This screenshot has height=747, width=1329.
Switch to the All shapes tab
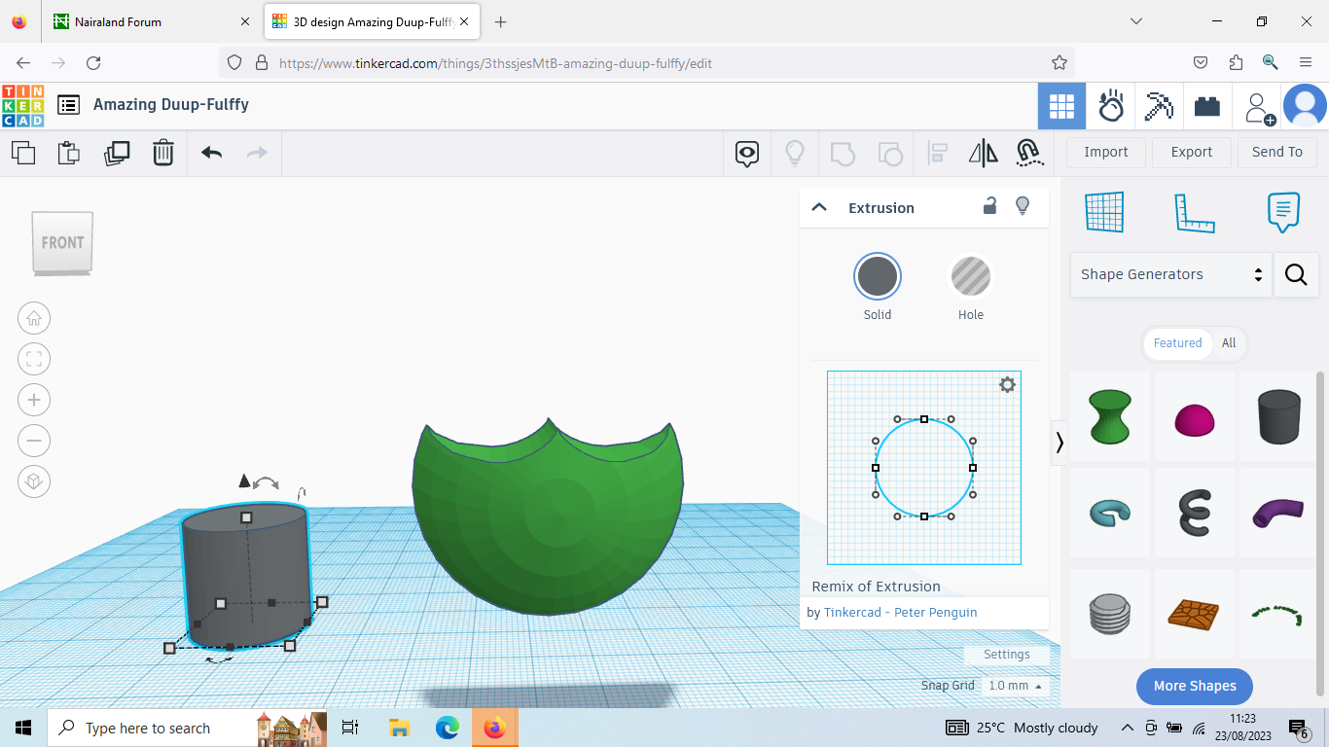1229,343
